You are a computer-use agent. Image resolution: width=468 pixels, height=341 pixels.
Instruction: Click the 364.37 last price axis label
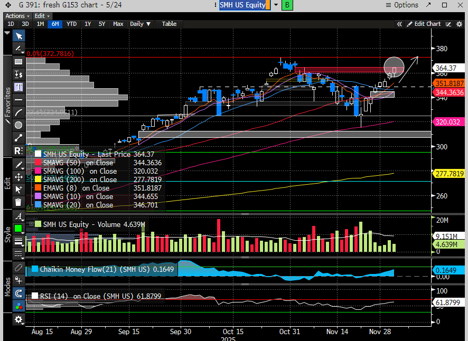click(448, 68)
